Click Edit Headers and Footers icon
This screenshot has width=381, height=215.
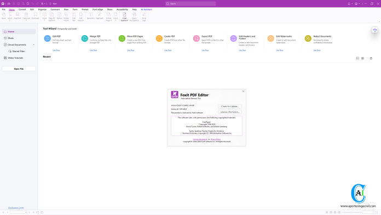click(234, 38)
